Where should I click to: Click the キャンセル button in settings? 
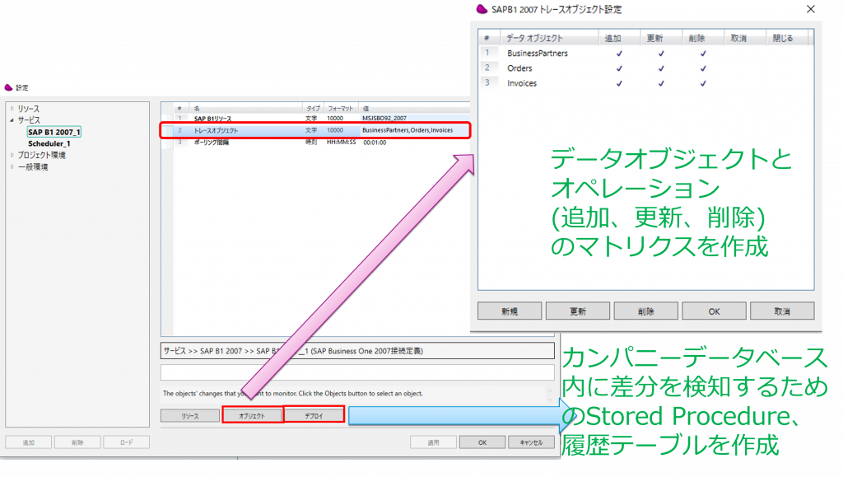[530, 442]
